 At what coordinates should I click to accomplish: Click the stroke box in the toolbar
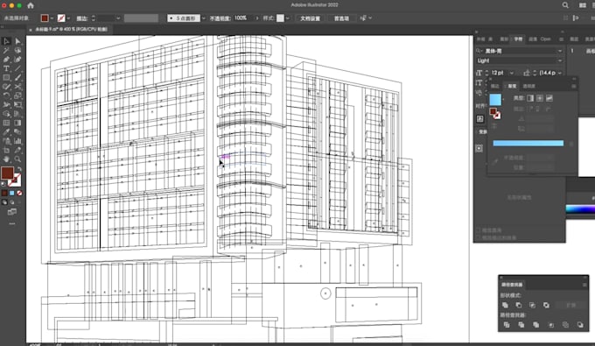[x=15, y=180]
